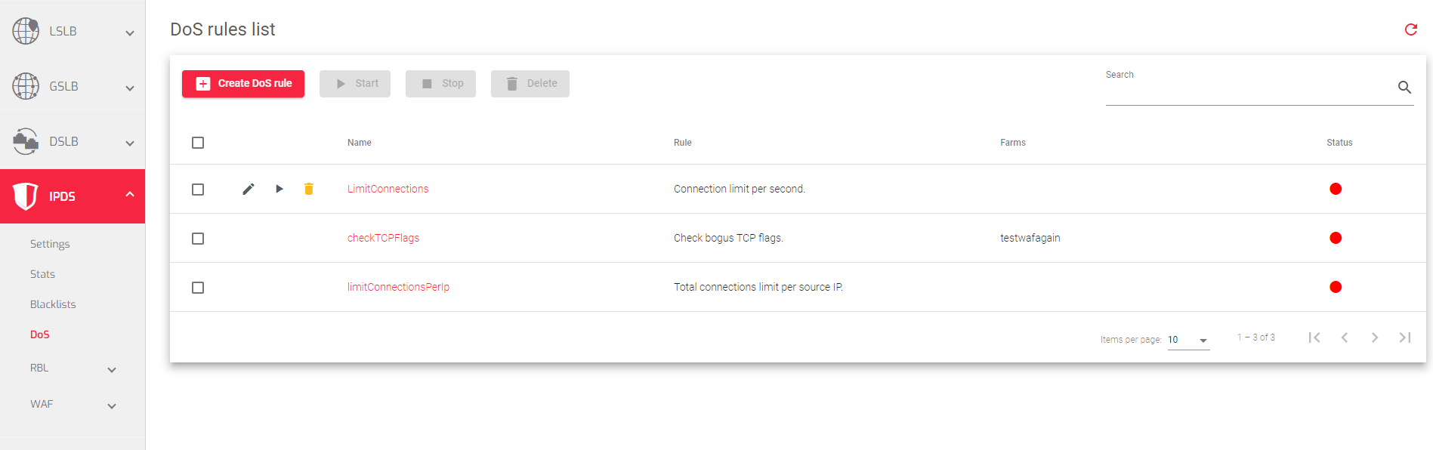Jump to first page icon

pos(1314,337)
